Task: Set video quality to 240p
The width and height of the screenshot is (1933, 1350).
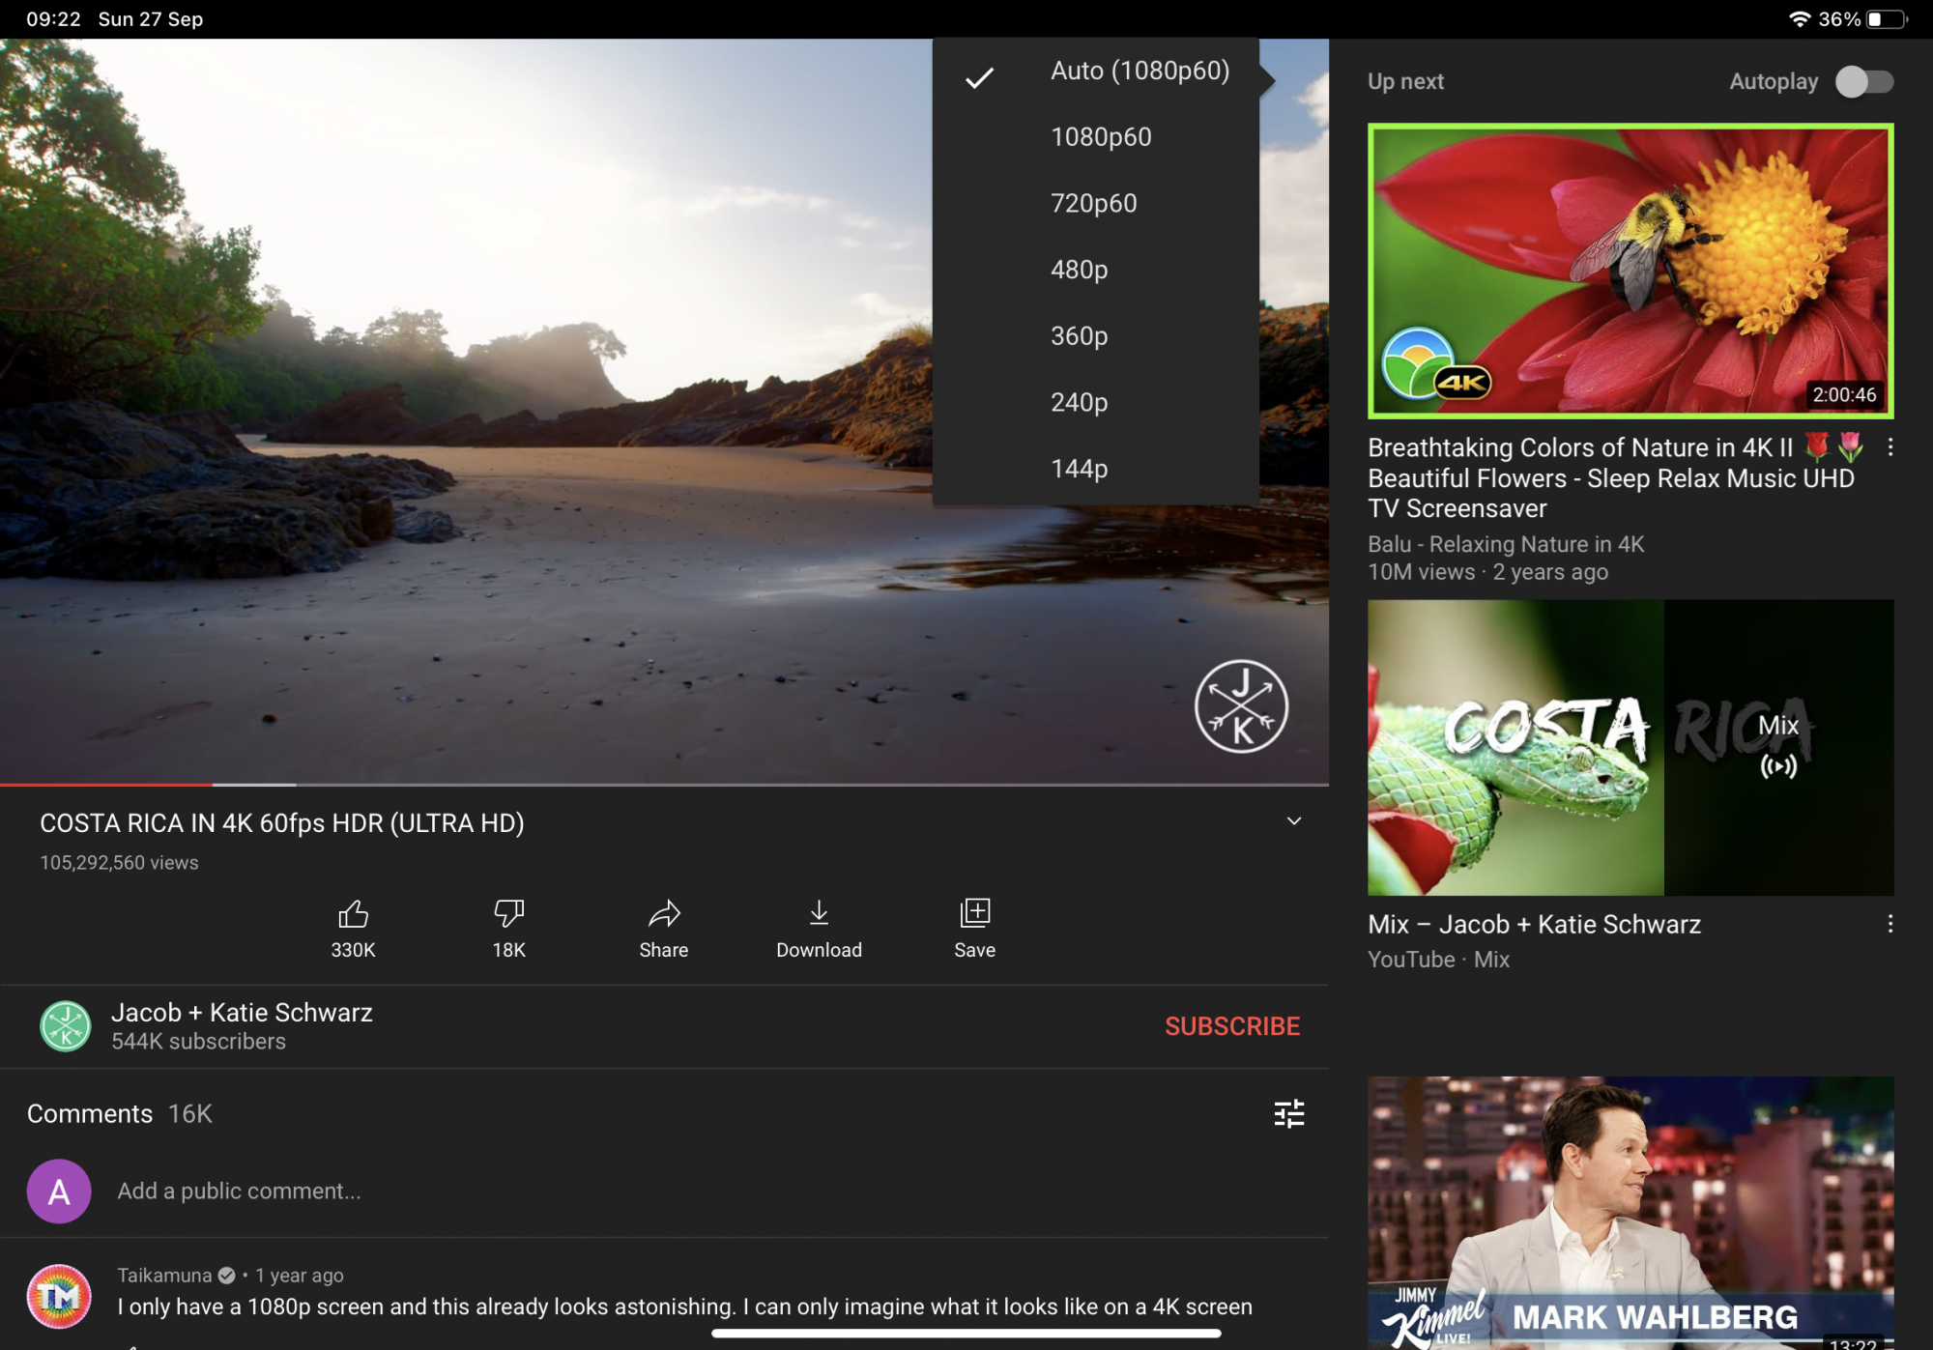Action: click(1096, 402)
